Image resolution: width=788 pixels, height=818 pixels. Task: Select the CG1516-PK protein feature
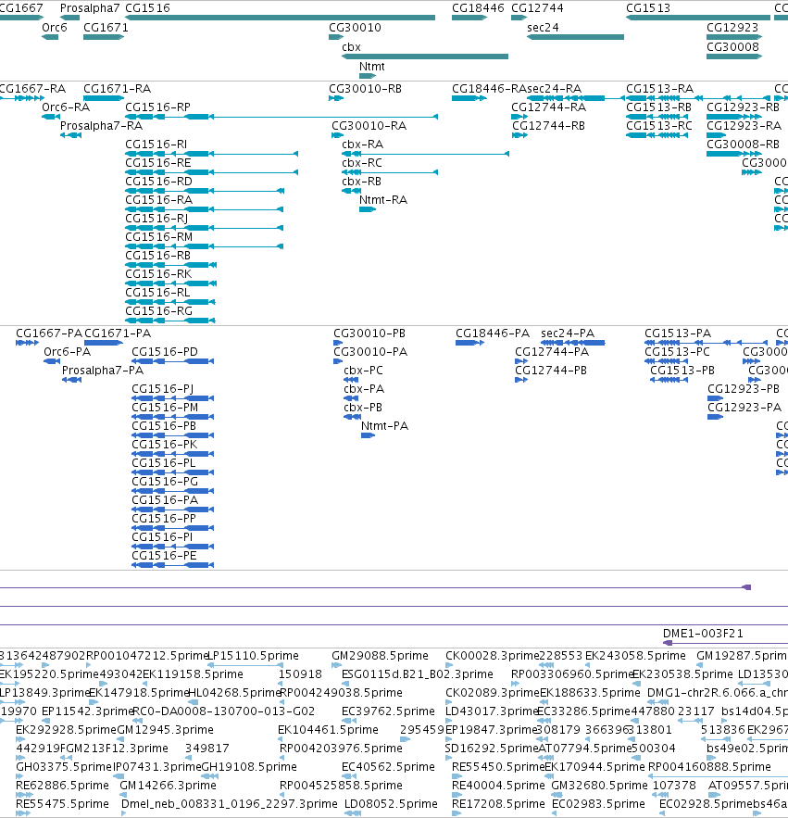(172, 454)
